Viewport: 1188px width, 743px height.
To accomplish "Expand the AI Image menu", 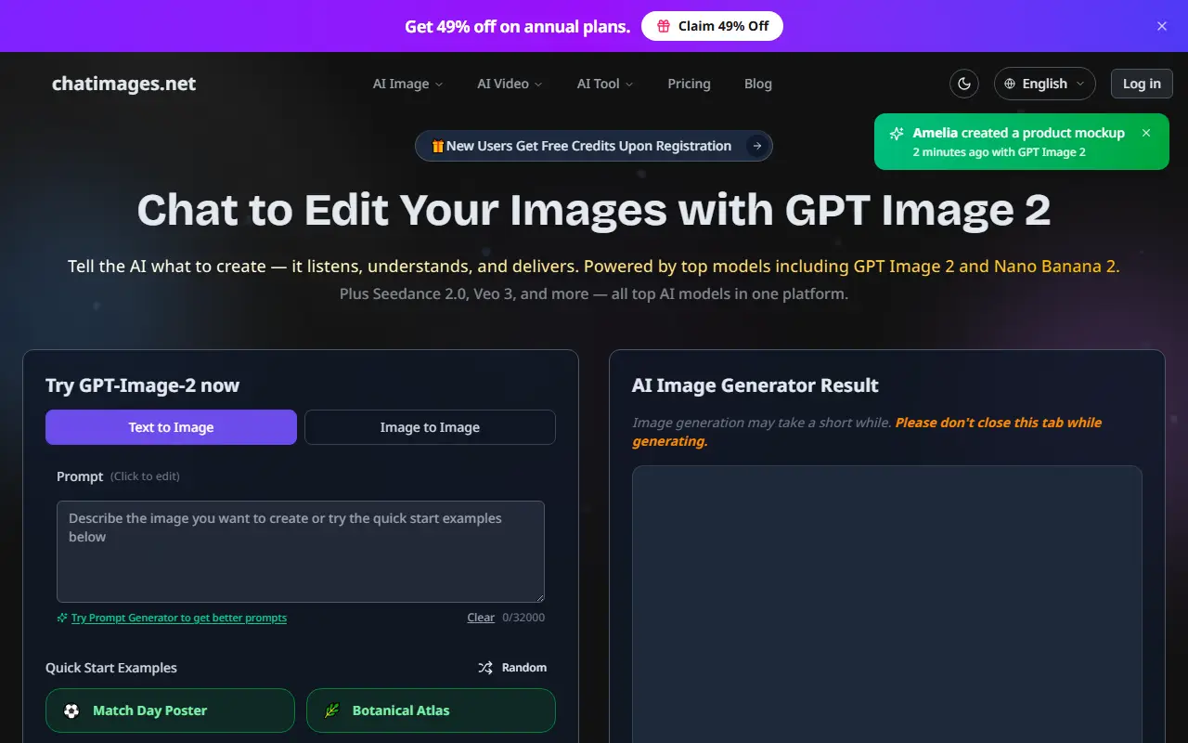I will 408,84.
